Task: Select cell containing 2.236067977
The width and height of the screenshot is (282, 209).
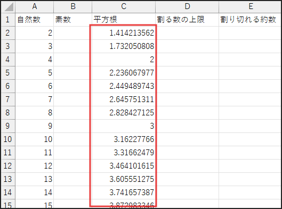Action: click(124, 73)
